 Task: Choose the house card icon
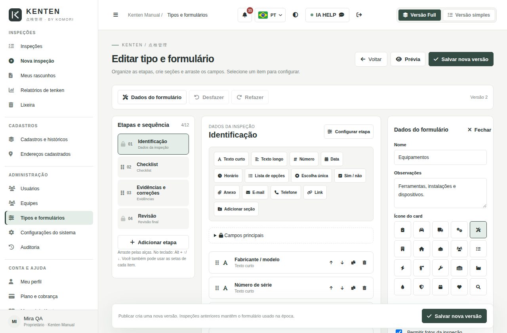[x=421, y=249]
